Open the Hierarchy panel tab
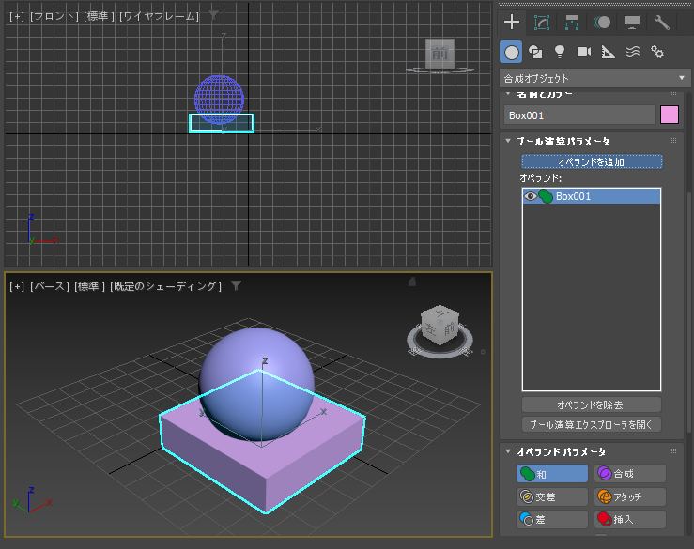Image resolution: width=694 pixels, height=549 pixels. (x=572, y=23)
